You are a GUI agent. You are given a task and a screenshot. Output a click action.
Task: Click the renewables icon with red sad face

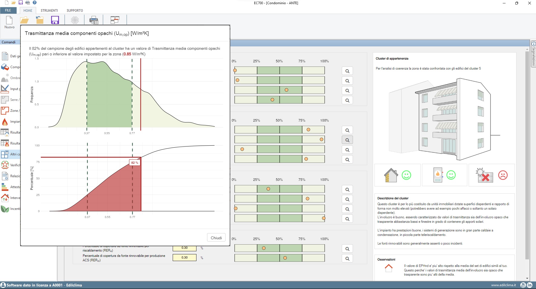pos(492,175)
